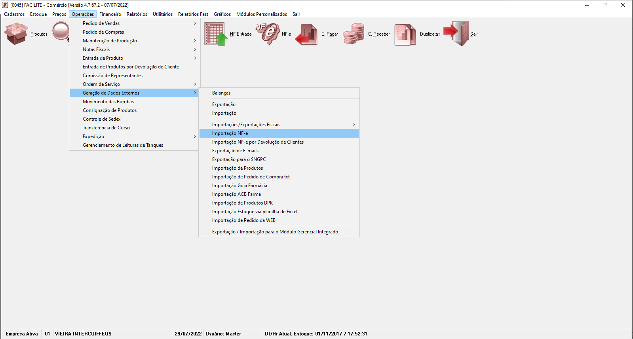Launch the NF-e icon
This screenshot has height=339, width=633.
point(268,34)
